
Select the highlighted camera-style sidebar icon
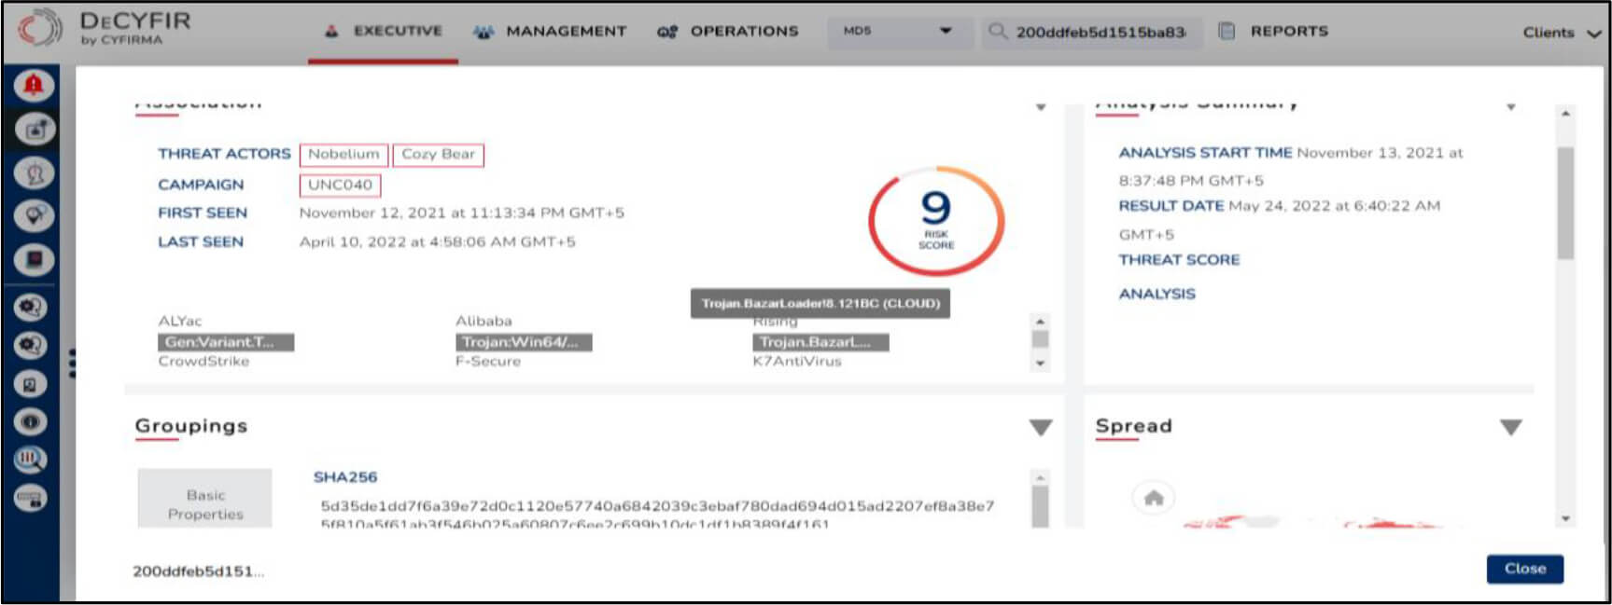(x=34, y=130)
